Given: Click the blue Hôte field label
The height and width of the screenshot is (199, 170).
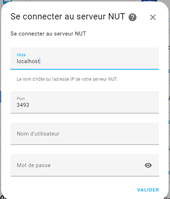Looking at the screenshot, I should pyautogui.click(x=21, y=55).
